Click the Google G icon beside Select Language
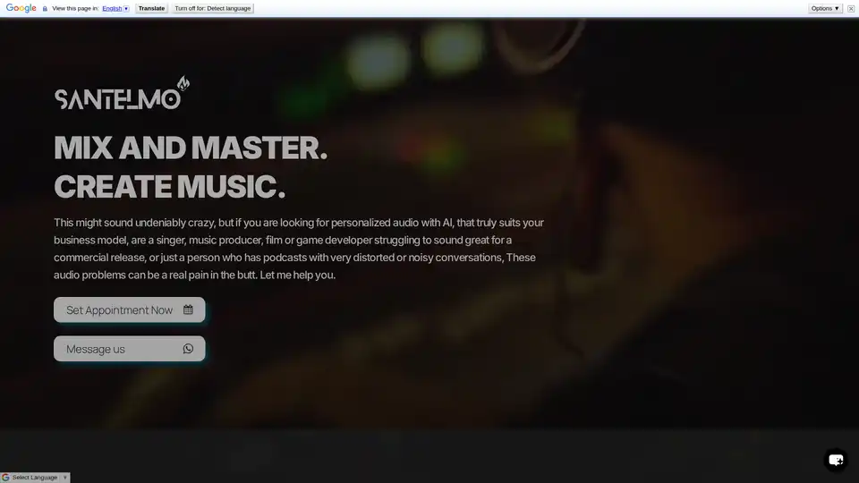Image resolution: width=859 pixels, height=483 pixels. point(6,478)
